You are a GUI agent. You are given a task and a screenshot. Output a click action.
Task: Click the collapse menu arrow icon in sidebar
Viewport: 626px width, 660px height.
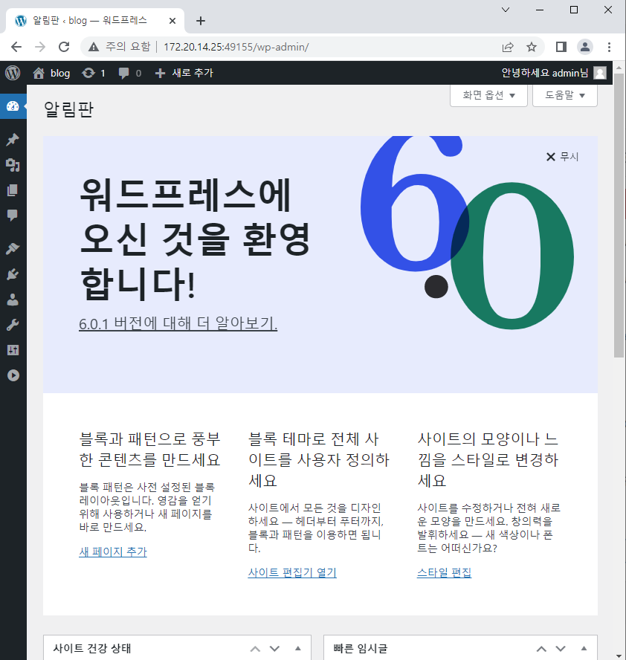tap(13, 375)
